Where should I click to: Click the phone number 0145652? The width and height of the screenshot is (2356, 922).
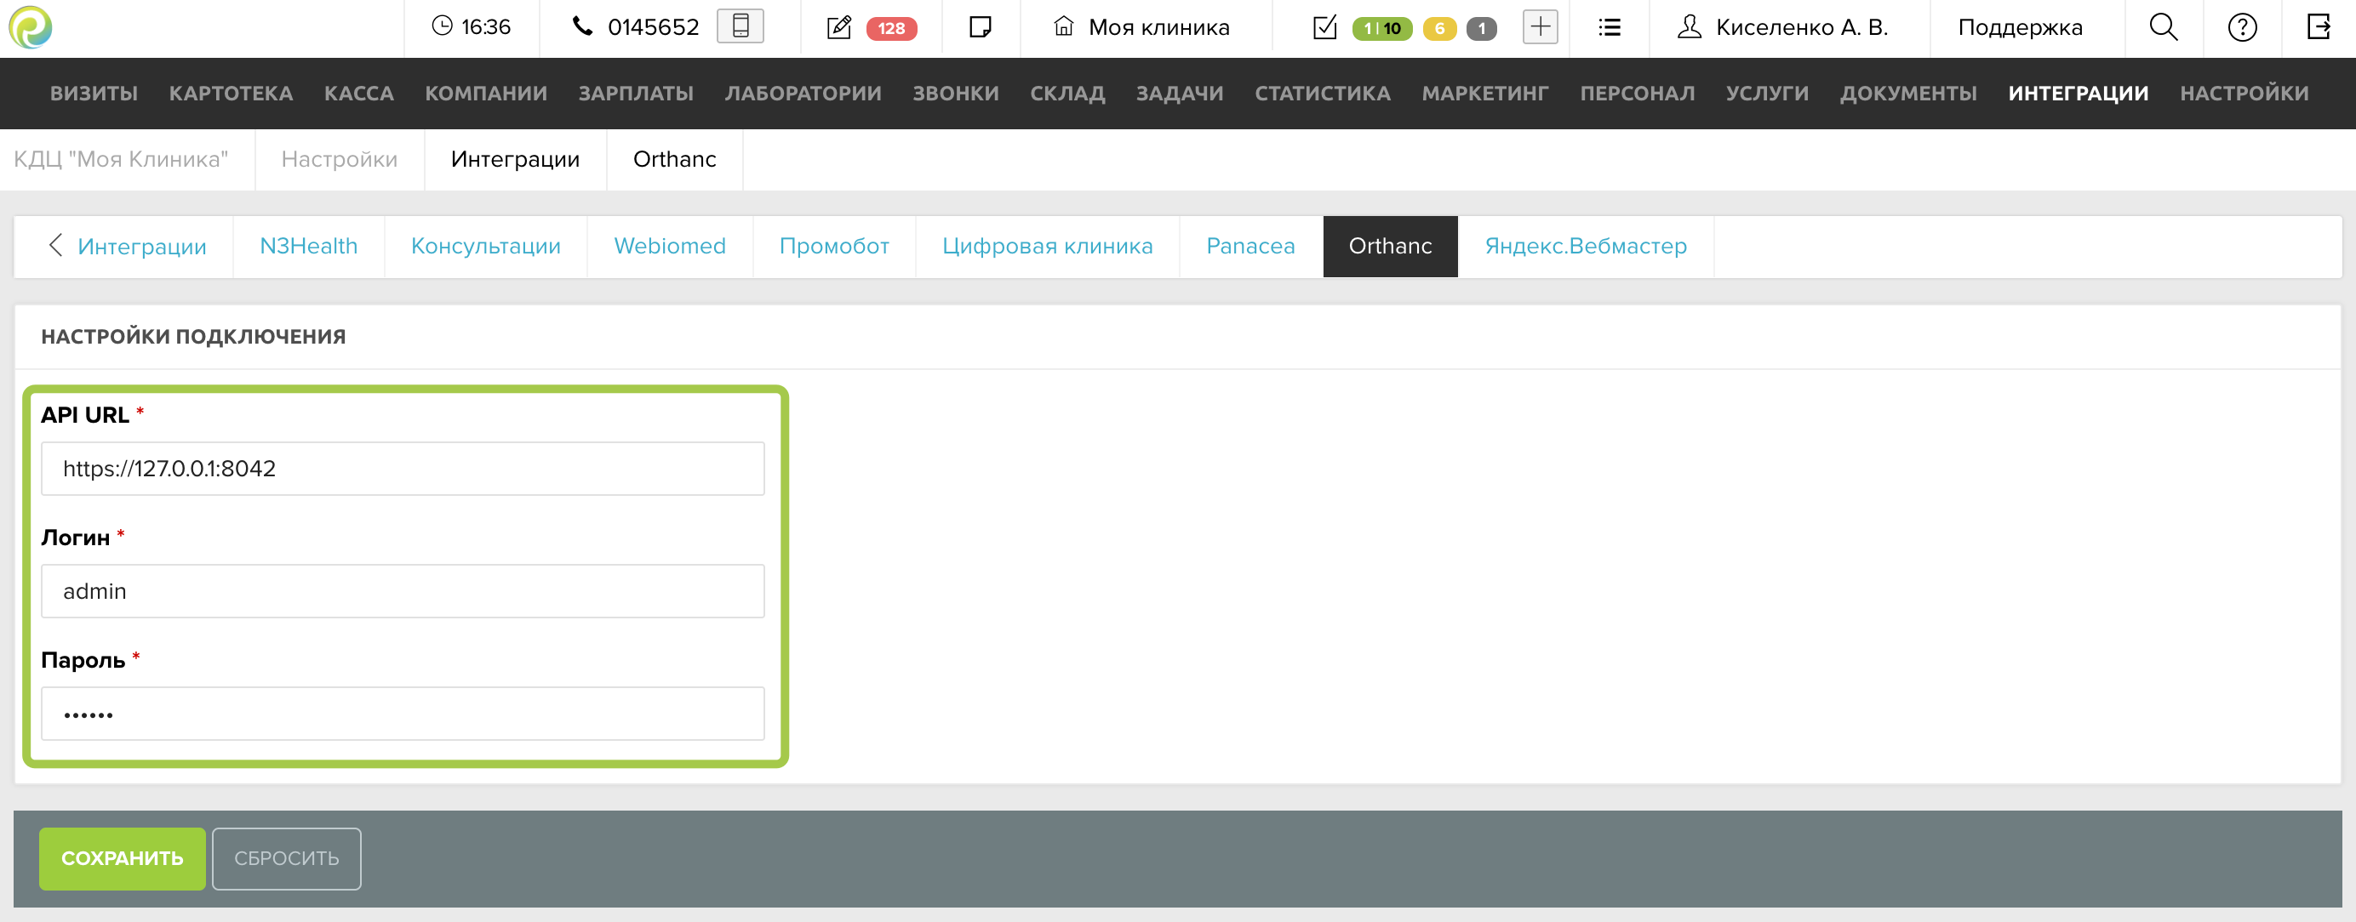coord(653,27)
